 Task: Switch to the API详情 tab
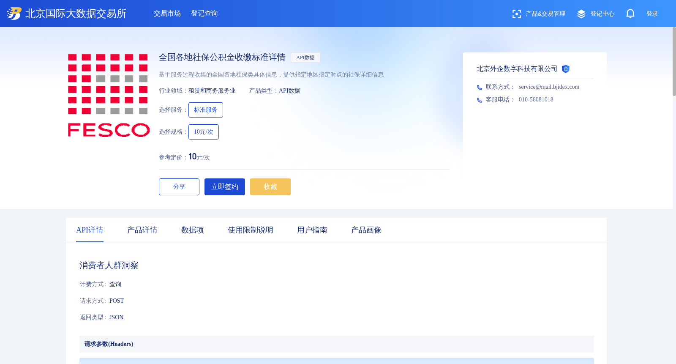click(90, 230)
